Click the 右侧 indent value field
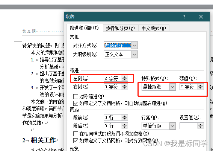The height and width of the screenshot is (151, 213). click(113, 87)
